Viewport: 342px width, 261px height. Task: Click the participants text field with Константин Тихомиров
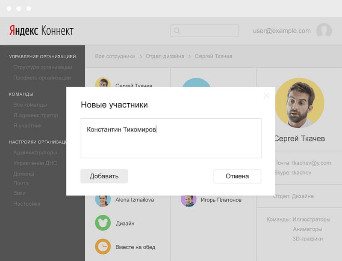point(171,138)
